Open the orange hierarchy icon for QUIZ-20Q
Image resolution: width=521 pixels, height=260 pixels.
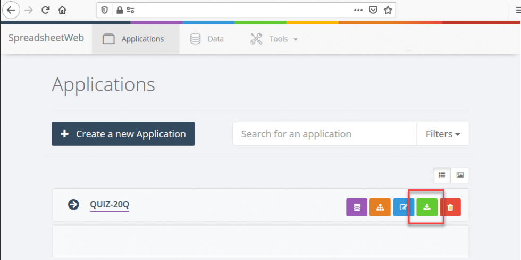pyautogui.click(x=380, y=207)
